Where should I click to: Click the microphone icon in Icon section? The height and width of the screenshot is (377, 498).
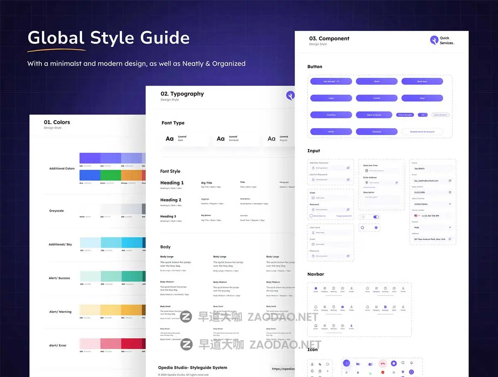pyautogui.click(x=357, y=372)
